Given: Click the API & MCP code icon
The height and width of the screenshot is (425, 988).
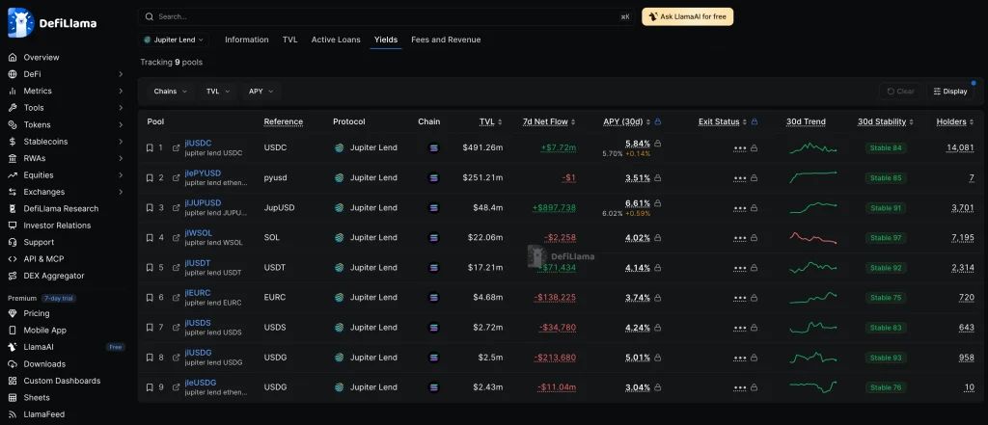Looking at the screenshot, I should pyautogui.click(x=12, y=259).
